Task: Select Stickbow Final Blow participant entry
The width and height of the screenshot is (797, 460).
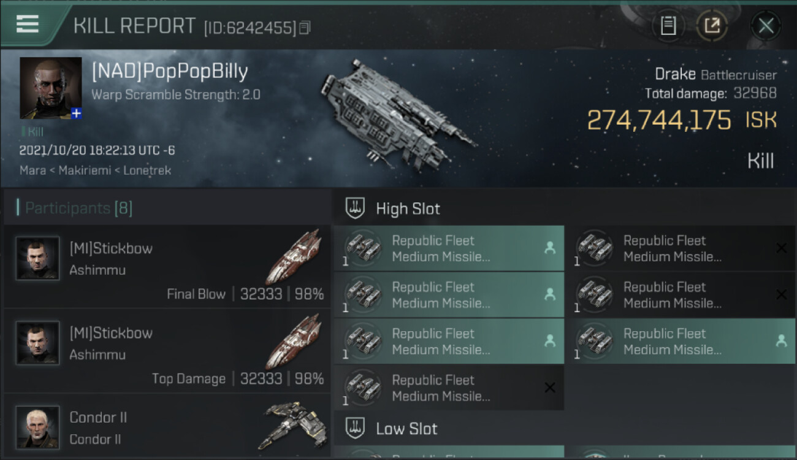Action: 167,267
